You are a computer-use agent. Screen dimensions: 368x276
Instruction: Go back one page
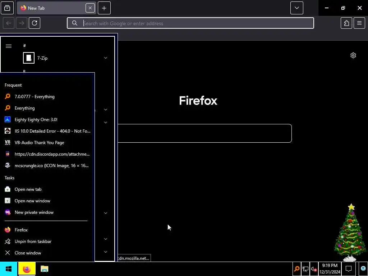click(x=9, y=23)
